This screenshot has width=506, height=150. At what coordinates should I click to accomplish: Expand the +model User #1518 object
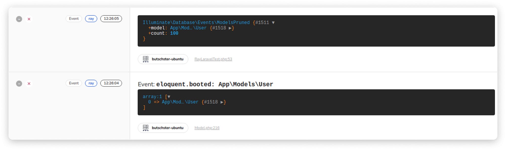(x=230, y=28)
